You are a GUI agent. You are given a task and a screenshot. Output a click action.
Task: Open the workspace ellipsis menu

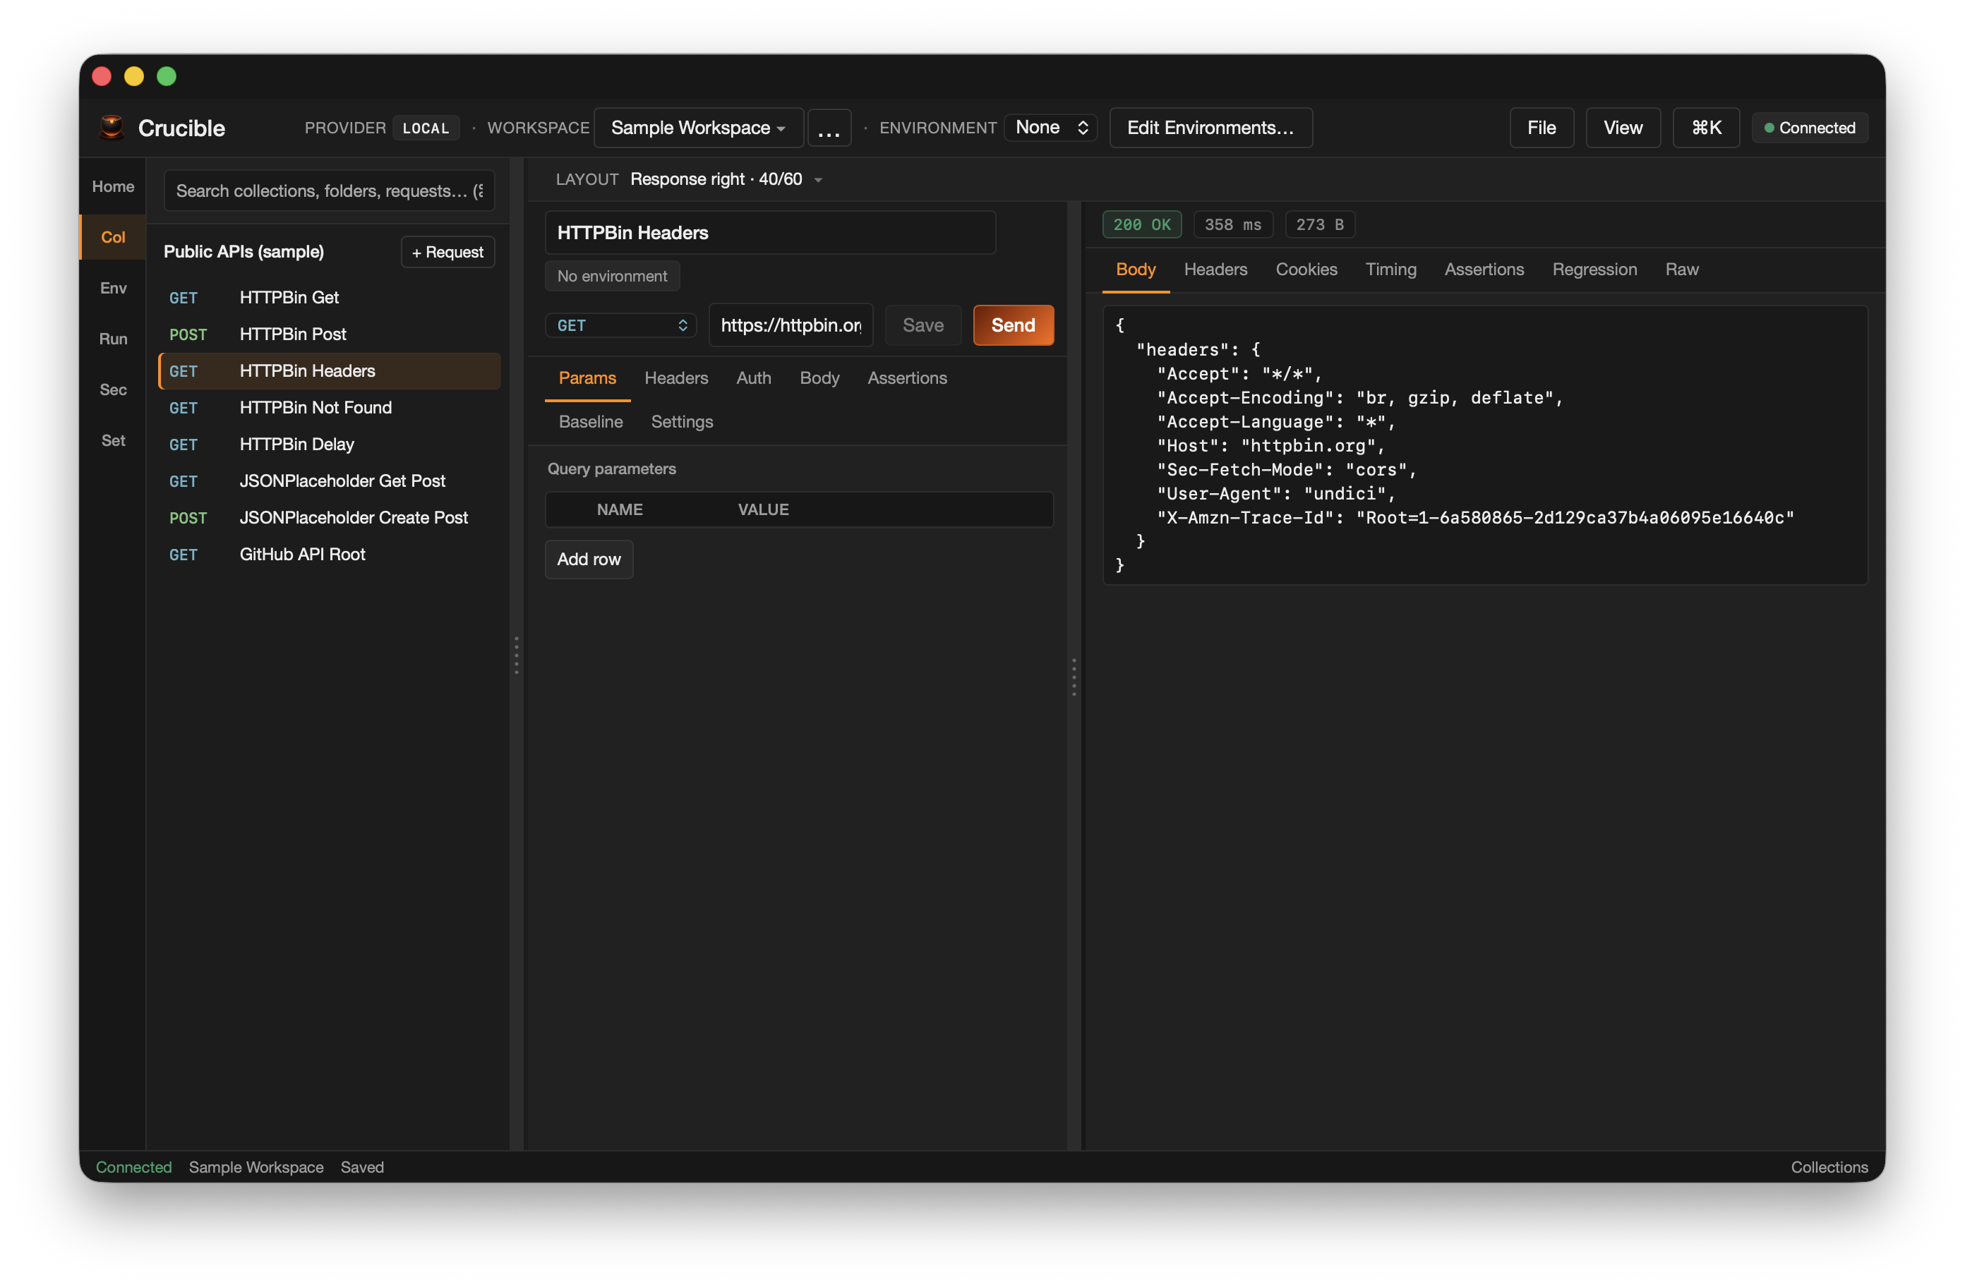click(828, 128)
